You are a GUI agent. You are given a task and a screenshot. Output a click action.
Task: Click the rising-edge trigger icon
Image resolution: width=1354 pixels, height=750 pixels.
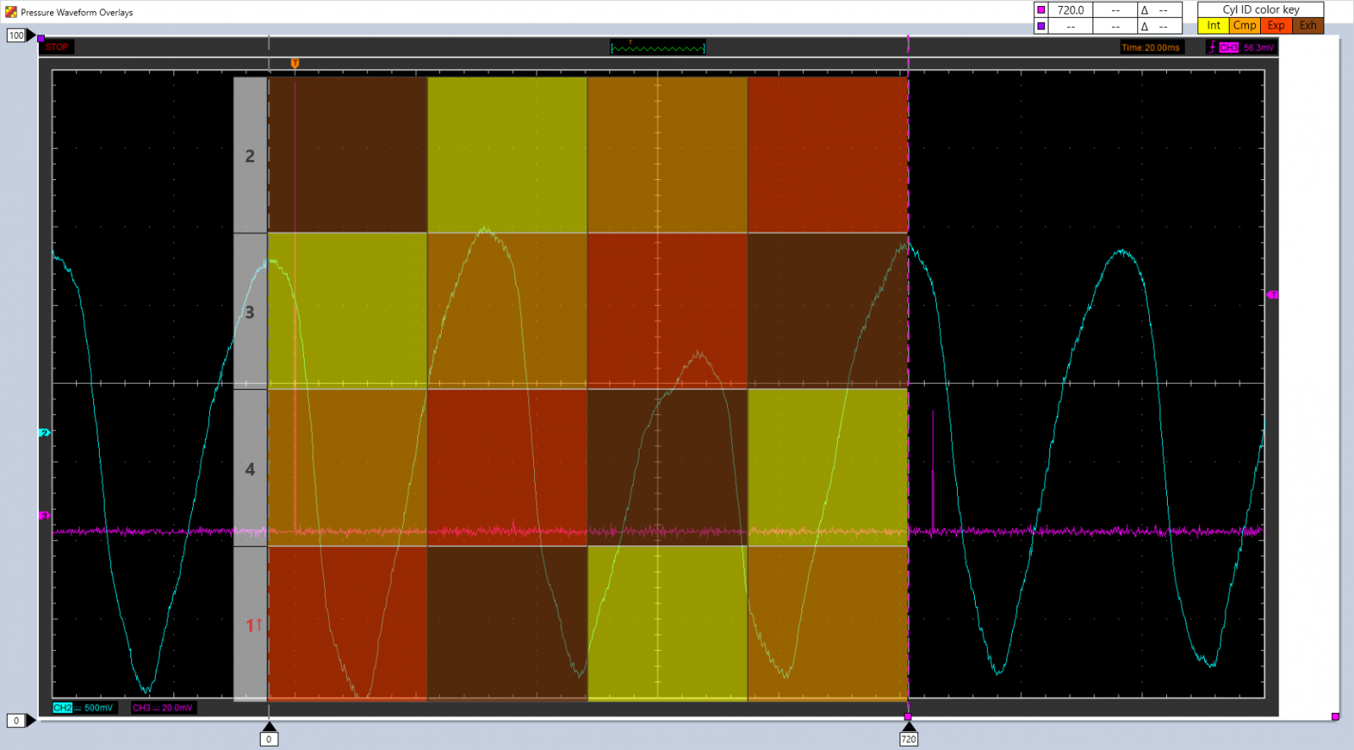[x=1212, y=47]
